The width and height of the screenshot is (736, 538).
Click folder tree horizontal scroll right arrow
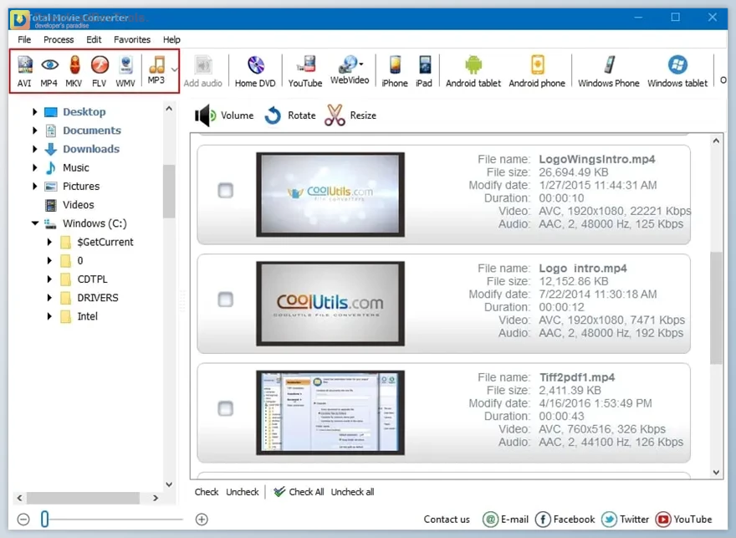click(156, 498)
